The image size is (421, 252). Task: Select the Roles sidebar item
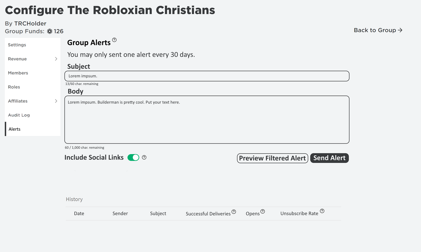[14, 87]
